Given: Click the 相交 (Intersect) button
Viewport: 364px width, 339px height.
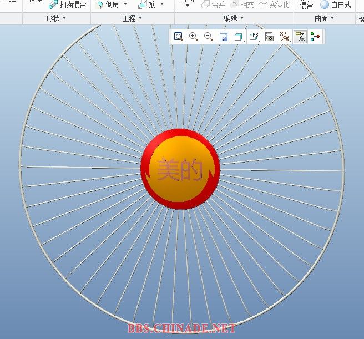Looking at the screenshot, I should 242,4.
